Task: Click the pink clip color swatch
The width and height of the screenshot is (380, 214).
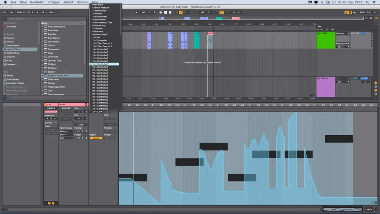Action: (51, 111)
